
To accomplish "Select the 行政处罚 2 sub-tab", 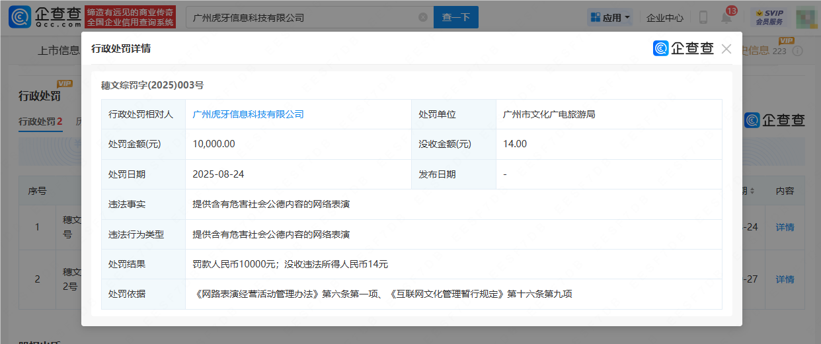I will [40, 121].
